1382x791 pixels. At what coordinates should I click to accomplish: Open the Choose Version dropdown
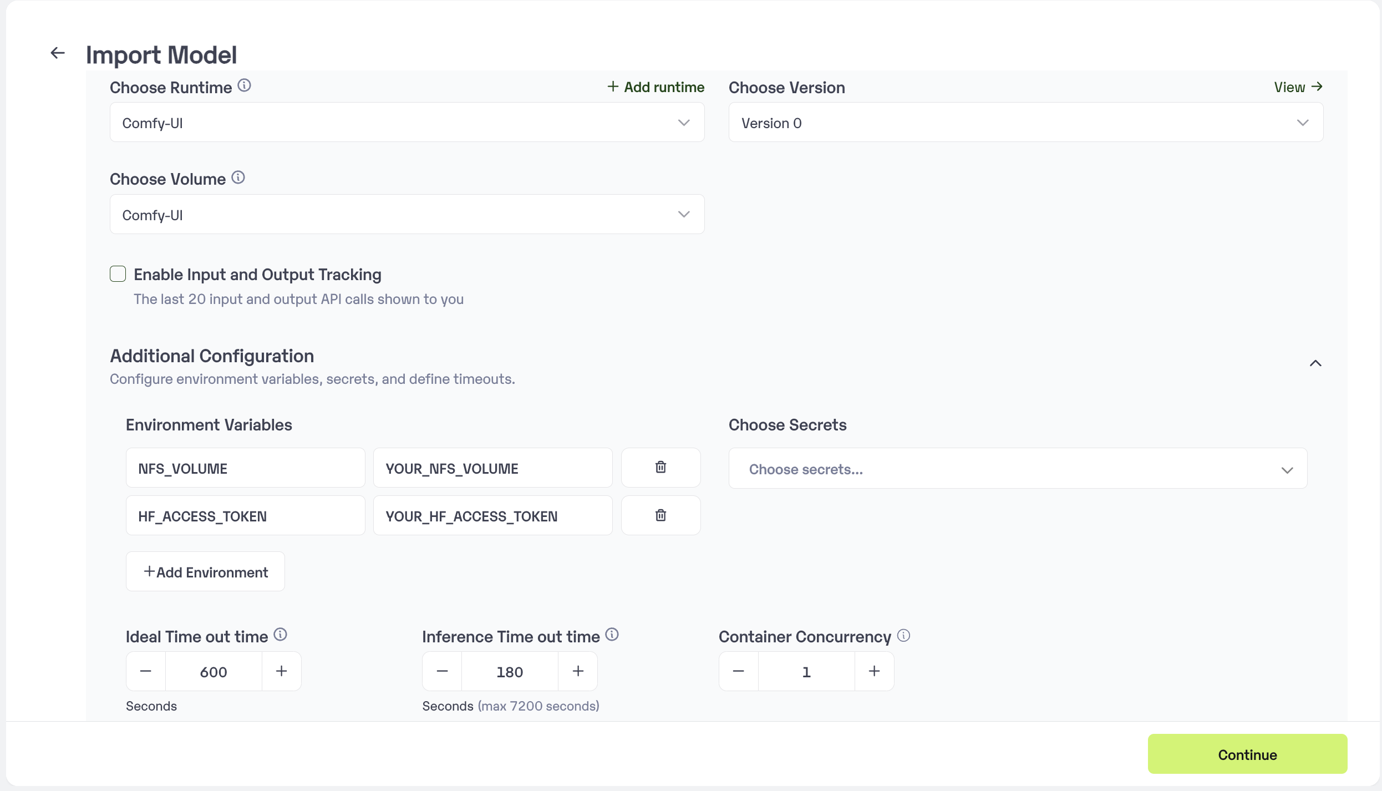coord(1025,123)
